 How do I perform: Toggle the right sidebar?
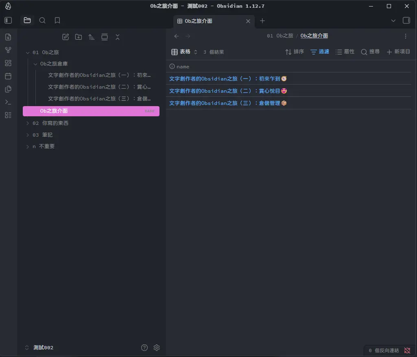(x=406, y=20)
